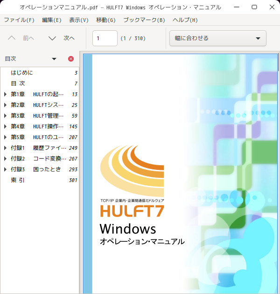
Task: Select 第4章 HULFT操作… entry text
Action: click(x=37, y=126)
